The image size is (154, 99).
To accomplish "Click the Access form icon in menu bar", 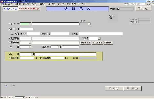I will [2, 4].
